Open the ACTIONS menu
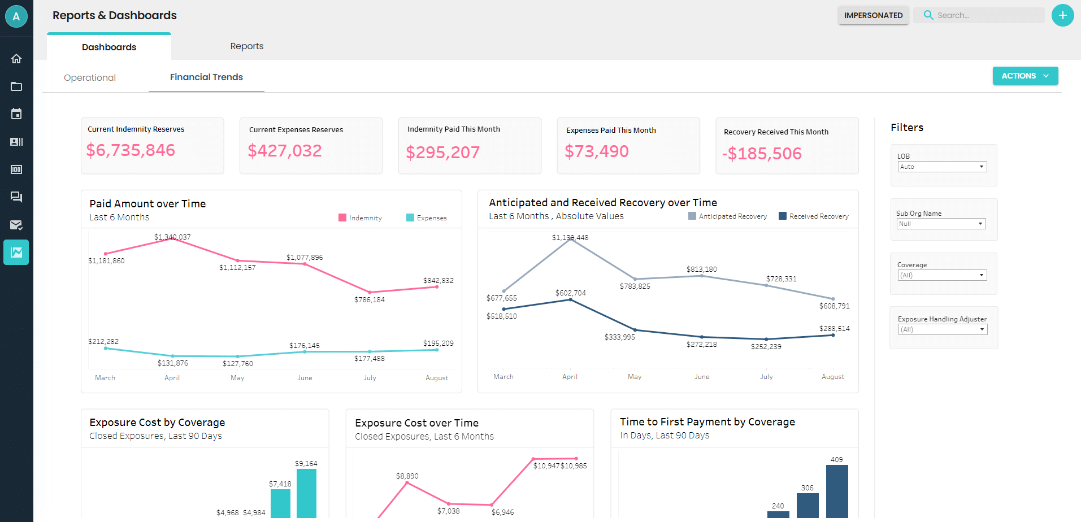 click(x=1024, y=75)
